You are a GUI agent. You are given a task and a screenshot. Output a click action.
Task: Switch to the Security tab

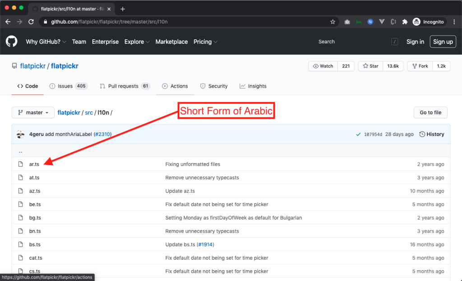click(214, 86)
